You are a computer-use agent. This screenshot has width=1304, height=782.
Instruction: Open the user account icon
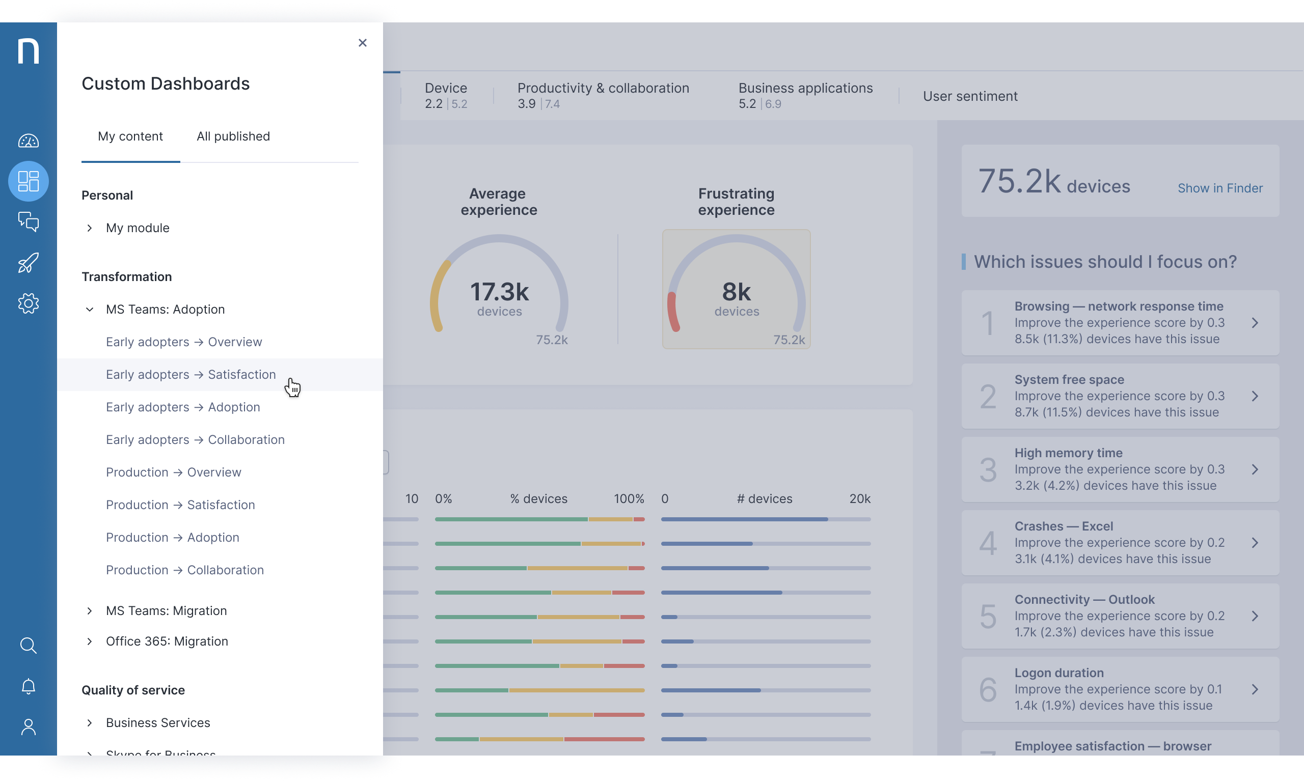[x=29, y=727]
